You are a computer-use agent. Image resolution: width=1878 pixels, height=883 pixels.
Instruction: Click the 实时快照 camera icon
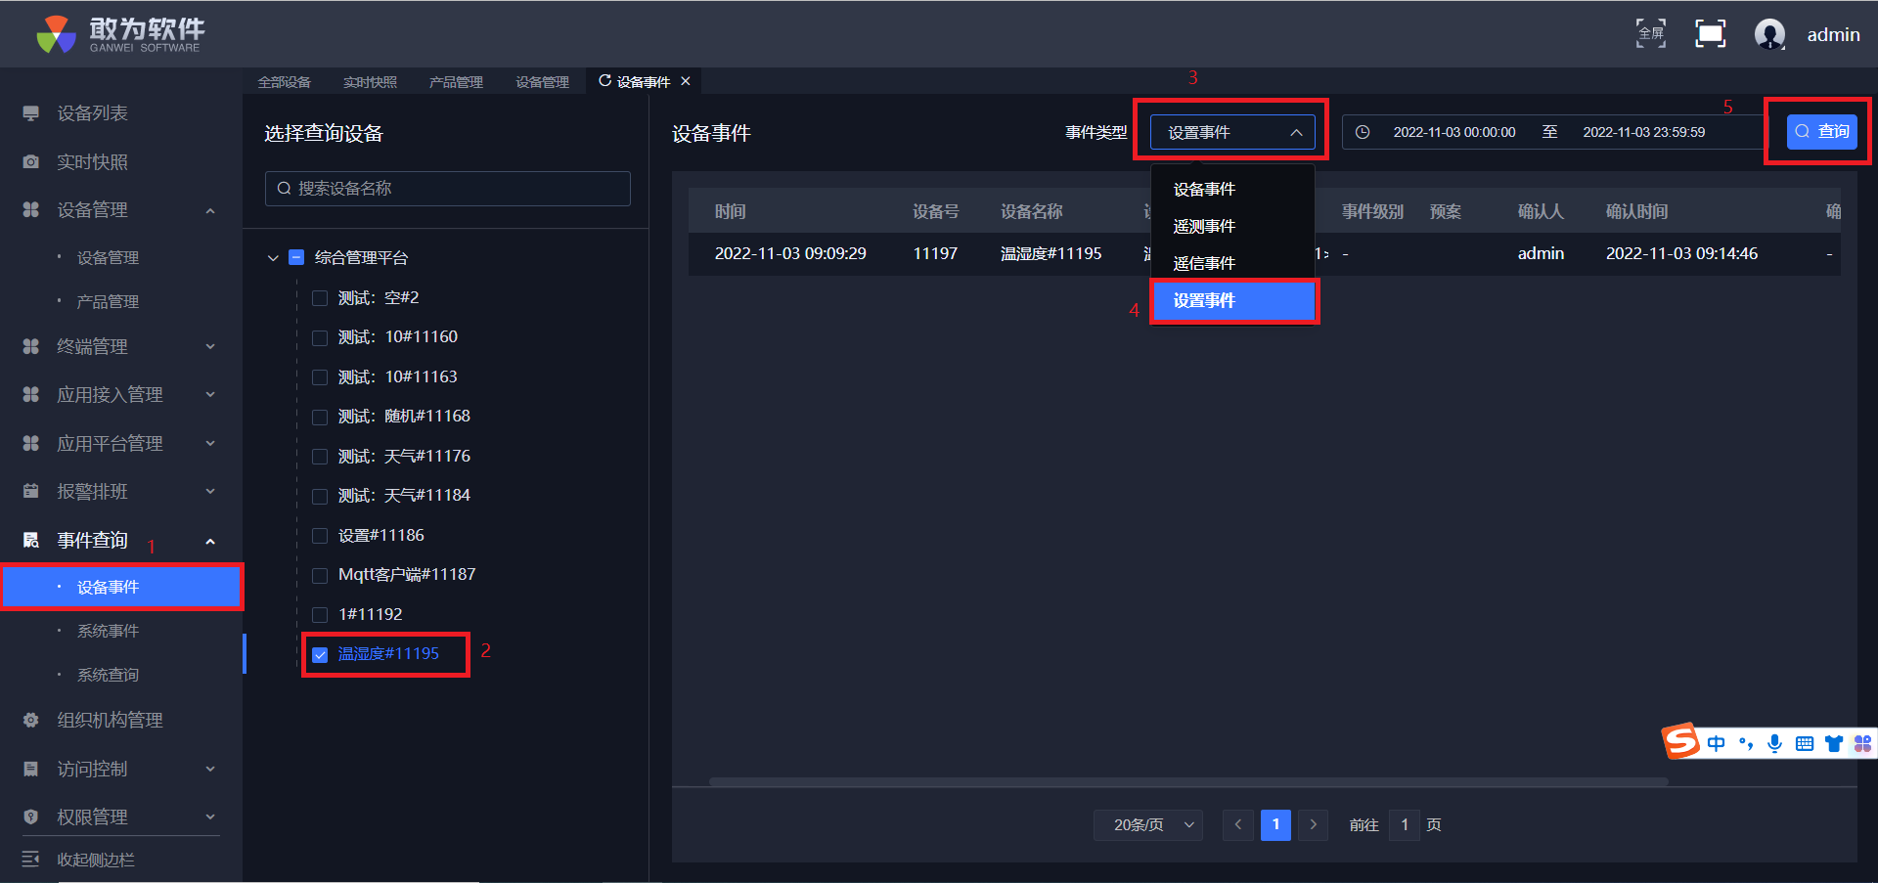(31, 162)
